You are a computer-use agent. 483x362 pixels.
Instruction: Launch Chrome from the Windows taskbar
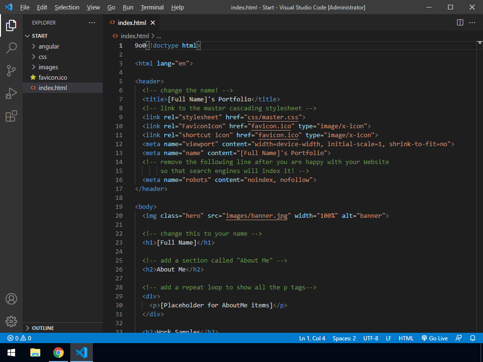point(58,353)
